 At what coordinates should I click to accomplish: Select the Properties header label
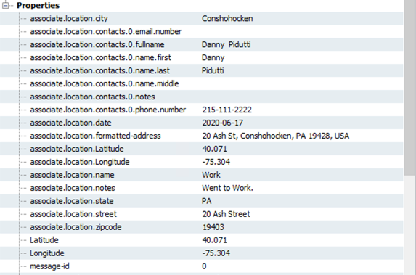(x=38, y=5)
